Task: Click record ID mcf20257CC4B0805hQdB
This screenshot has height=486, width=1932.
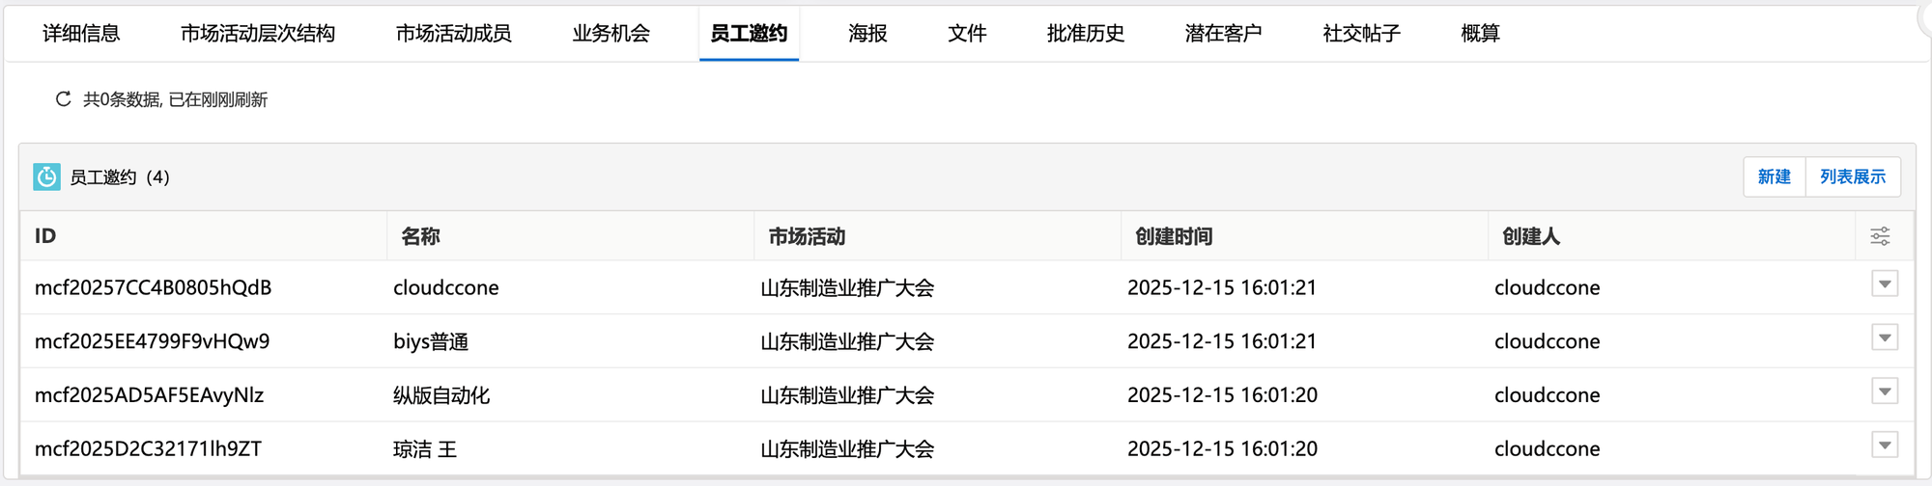Action: click(153, 288)
